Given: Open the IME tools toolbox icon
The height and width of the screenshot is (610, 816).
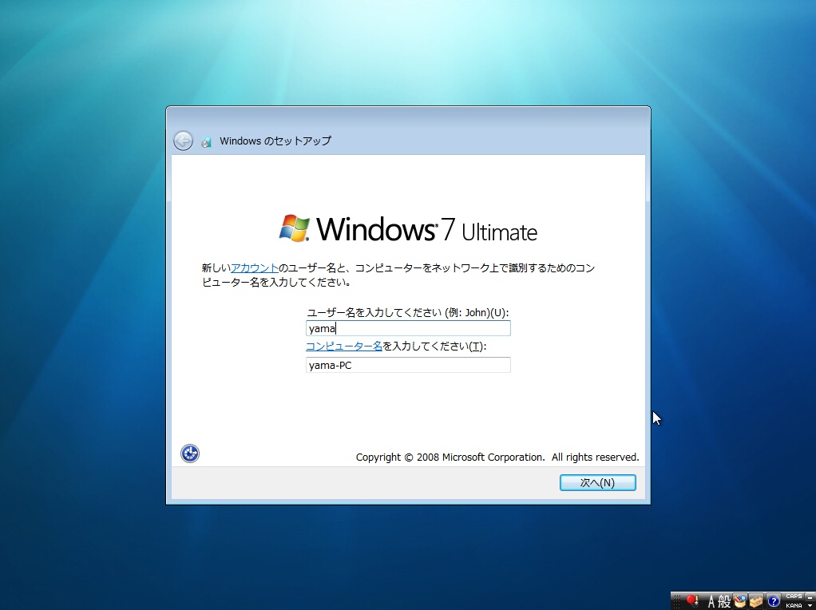Looking at the screenshot, I should (x=756, y=601).
